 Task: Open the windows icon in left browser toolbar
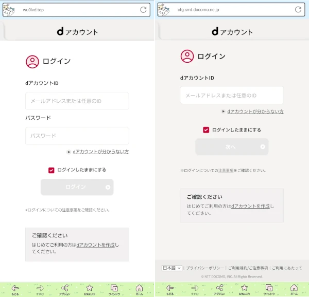coord(114,288)
